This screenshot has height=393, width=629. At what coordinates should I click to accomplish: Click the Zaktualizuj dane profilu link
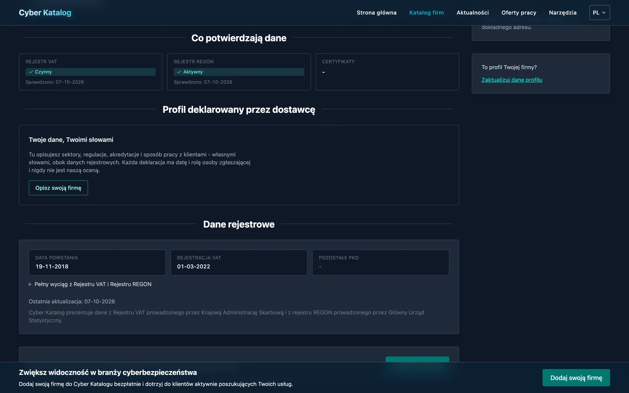point(512,80)
